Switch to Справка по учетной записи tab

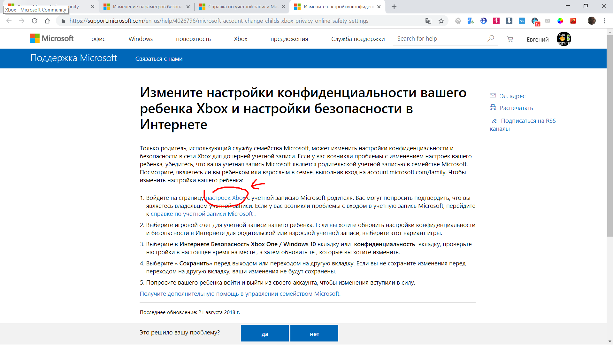(242, 7)
